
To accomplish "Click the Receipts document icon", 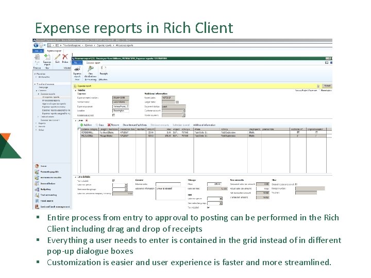I will pyautogui.click(x=103, y=69).
